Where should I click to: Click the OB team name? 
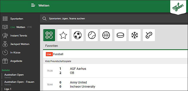(72, 73)
